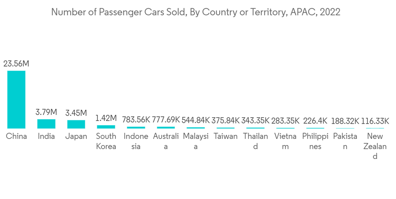Click the South Korea bar
396x199 pixels.
coord(106,127)
